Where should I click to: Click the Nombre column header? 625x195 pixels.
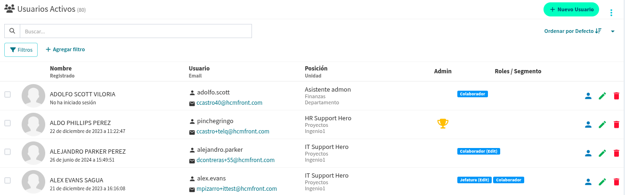pos(61,69)
